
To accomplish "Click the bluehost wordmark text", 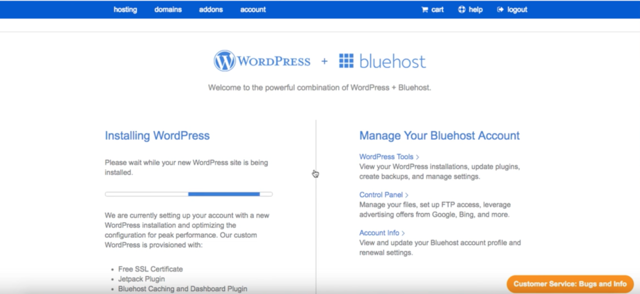I will [392, 61].
